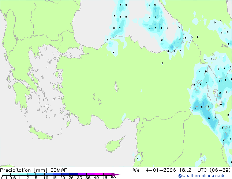232x179 pixels.
Task: Click the 35–40 mm legend swatch
Action: point(91,174)
